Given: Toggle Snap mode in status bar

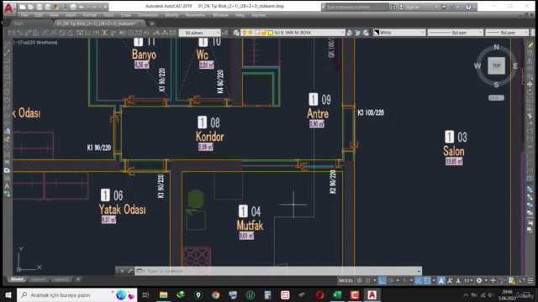Looking at the screenshot, I should (x=368, y=280).
